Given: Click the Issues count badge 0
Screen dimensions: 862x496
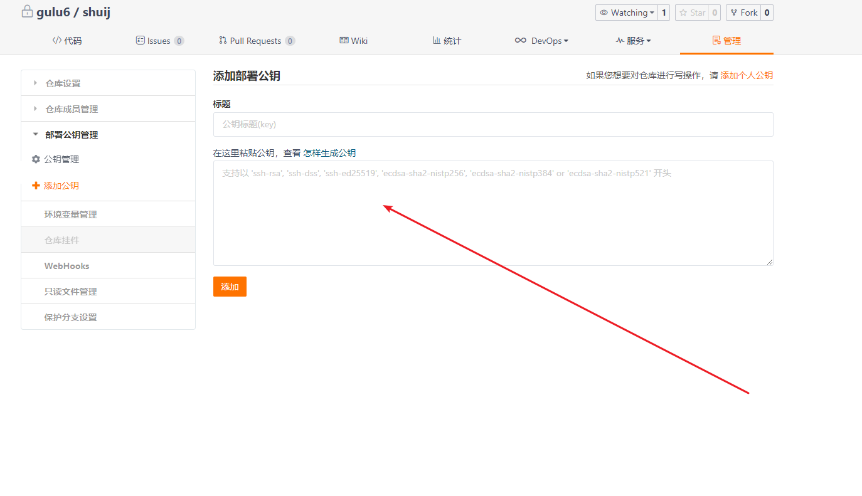Looking at the screenshot, I should click(179, 41).
